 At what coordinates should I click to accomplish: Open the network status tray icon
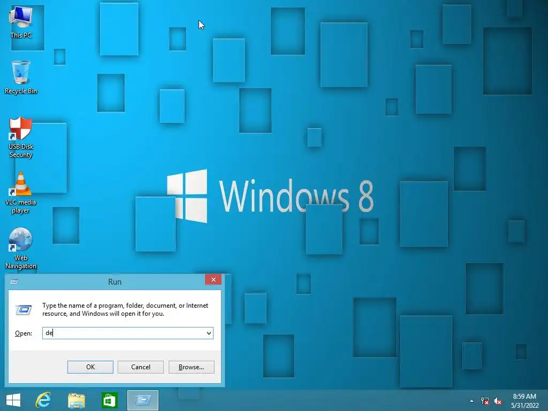[x=485, y=401]
